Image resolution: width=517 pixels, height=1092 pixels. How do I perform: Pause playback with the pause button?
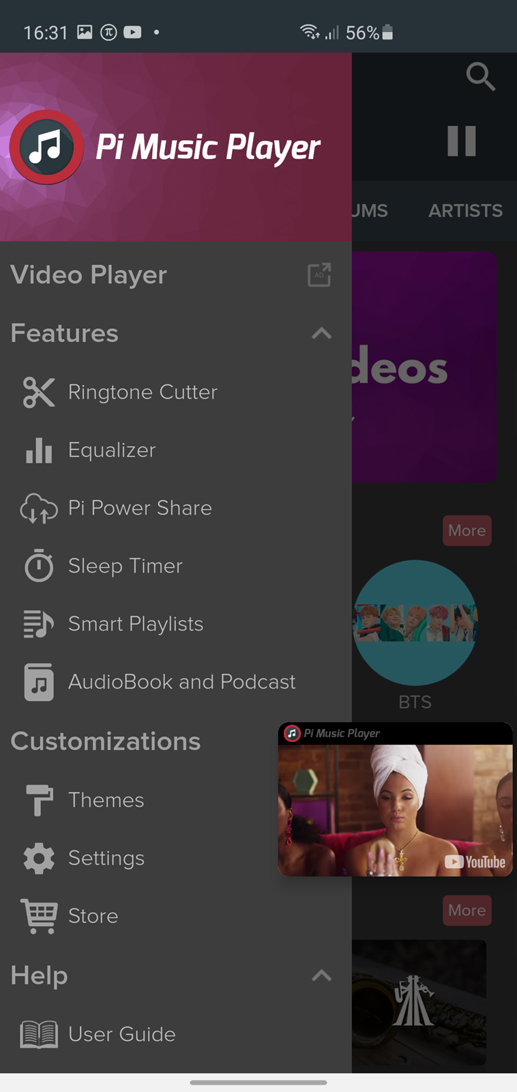click(x=461, y=141)
